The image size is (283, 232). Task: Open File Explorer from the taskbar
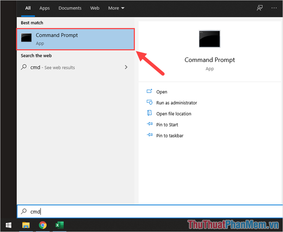pyautogui.click(x=26, y=225)
